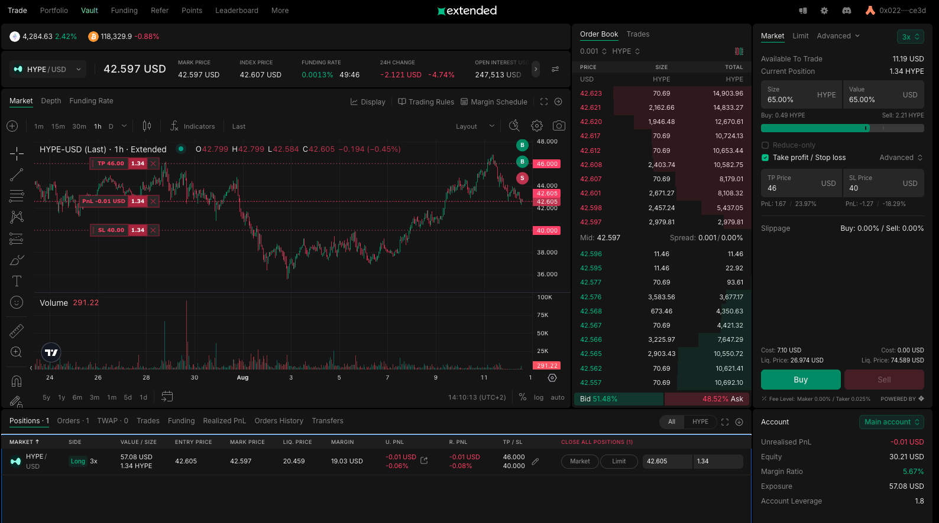Open Discord from the header icon
Screen dimensions: 939x523
click(x=847, y=11)
